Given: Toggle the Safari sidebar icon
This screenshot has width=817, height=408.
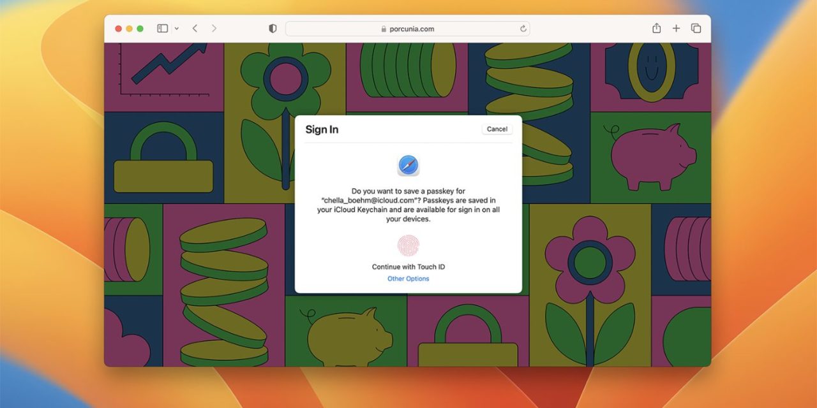Looking at the screenshot, I should point(162,29).
